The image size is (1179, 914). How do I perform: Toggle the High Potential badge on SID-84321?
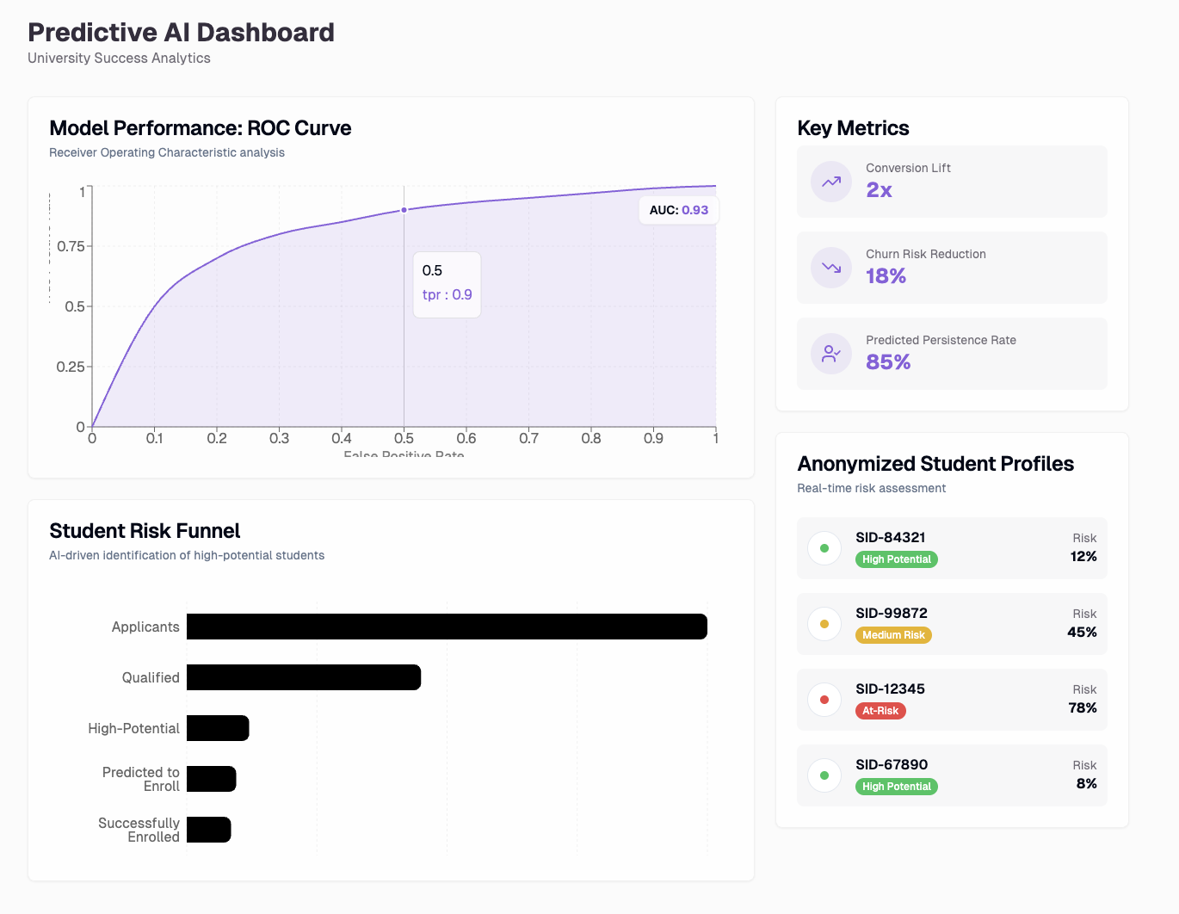tap(897, 559)
